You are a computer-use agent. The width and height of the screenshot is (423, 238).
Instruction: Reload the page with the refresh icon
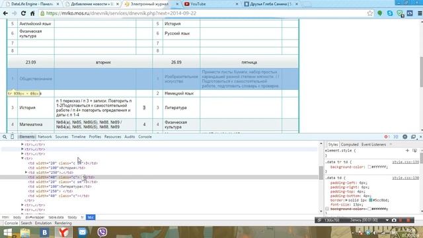point(23,13)
